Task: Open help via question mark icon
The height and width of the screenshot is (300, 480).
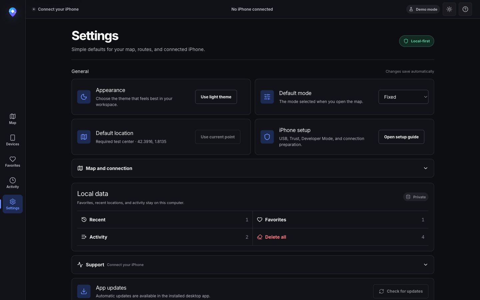Action: click(x=465, y=9)
